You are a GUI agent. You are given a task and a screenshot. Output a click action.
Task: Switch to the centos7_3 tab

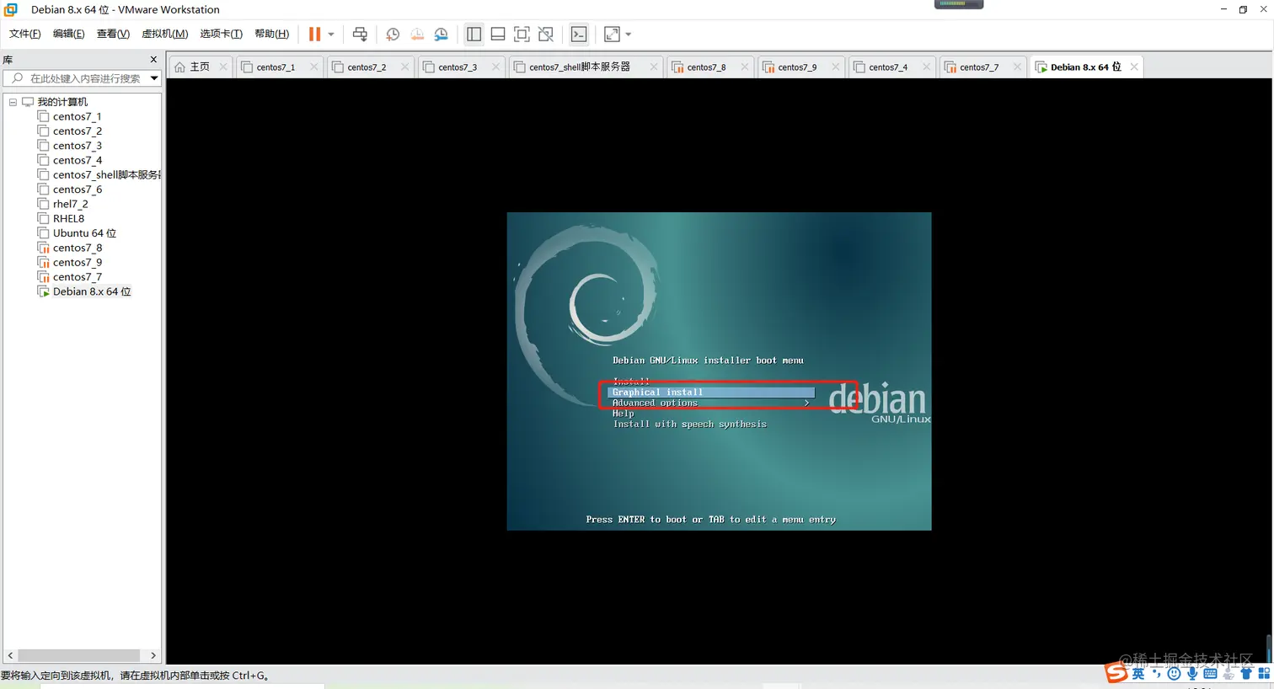point(458,67)
